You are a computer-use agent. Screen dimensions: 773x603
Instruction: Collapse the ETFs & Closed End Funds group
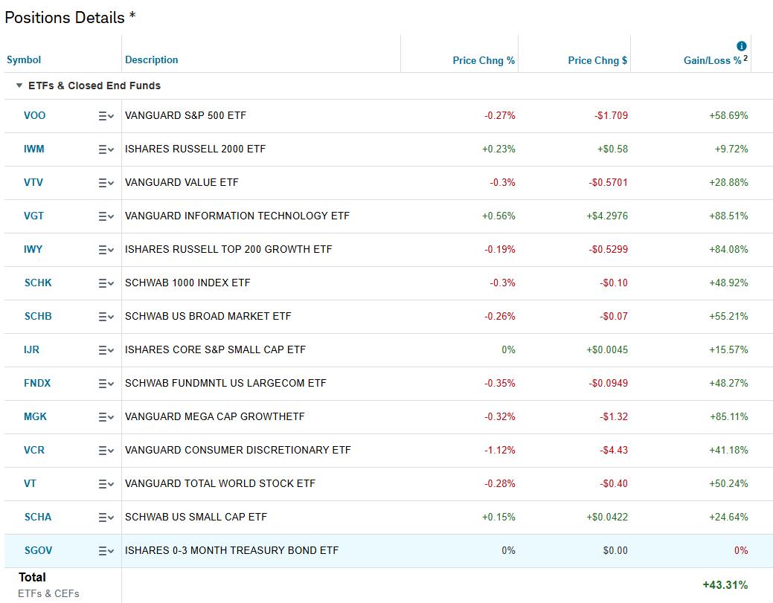click(19, 86)
